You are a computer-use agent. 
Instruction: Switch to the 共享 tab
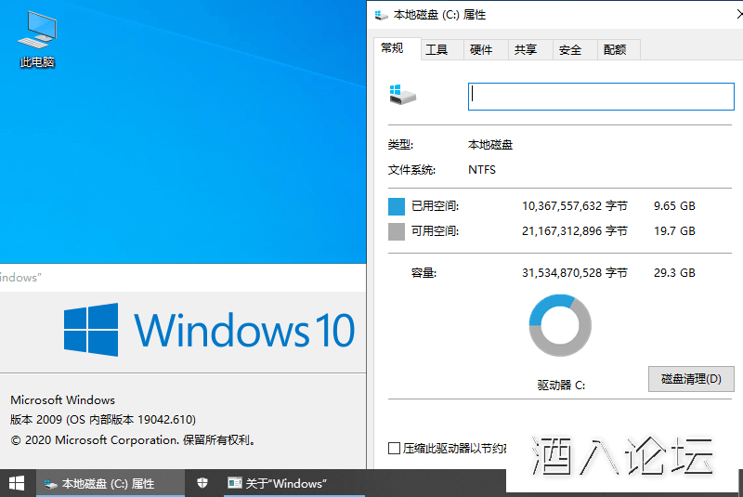(530, 50)
